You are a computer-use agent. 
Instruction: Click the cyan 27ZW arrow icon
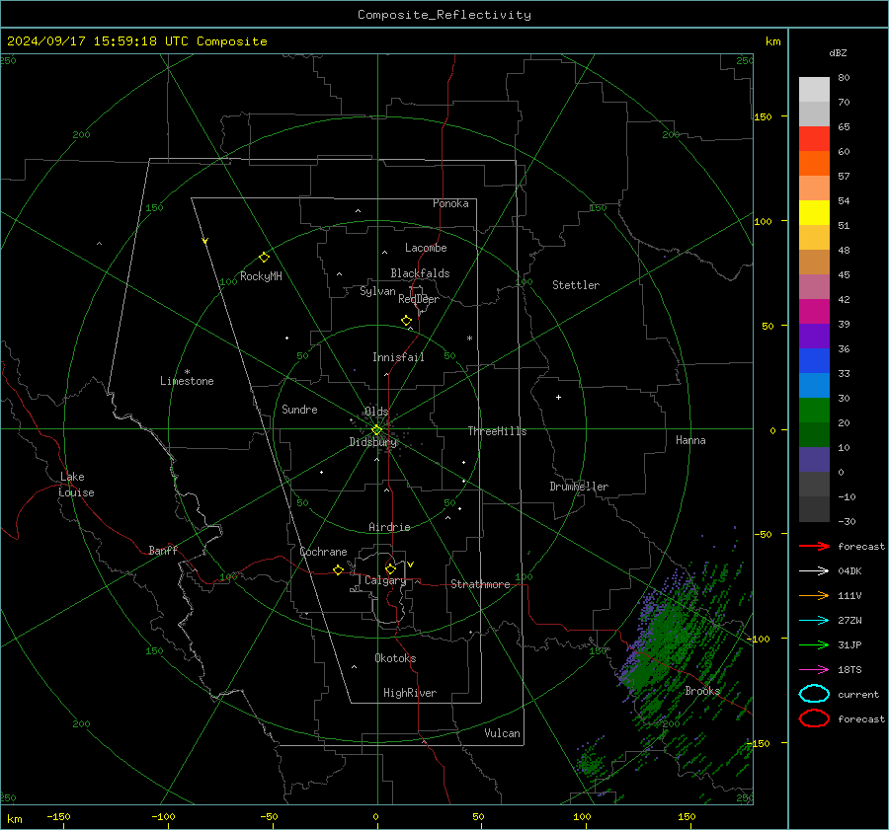(x=814, y=621)
